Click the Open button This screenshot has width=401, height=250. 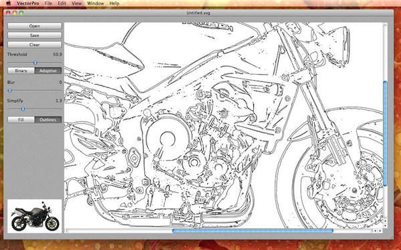click(x=35, y=26)
